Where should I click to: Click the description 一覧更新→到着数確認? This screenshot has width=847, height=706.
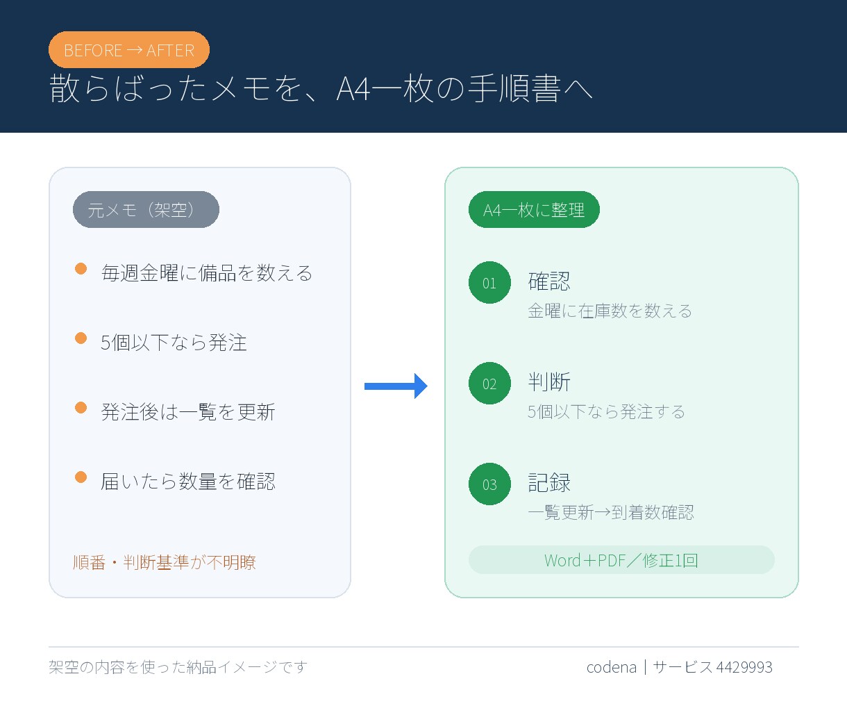(611, 512)
